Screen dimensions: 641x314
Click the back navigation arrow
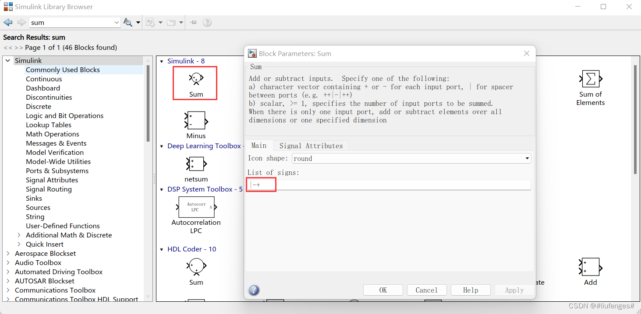coord(8,22)
